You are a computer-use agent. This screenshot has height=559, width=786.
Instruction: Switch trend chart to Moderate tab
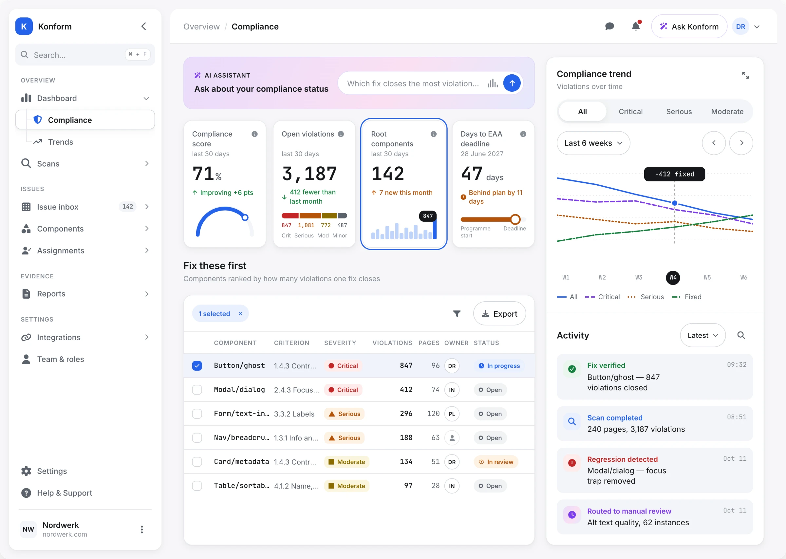click(727, 112)
